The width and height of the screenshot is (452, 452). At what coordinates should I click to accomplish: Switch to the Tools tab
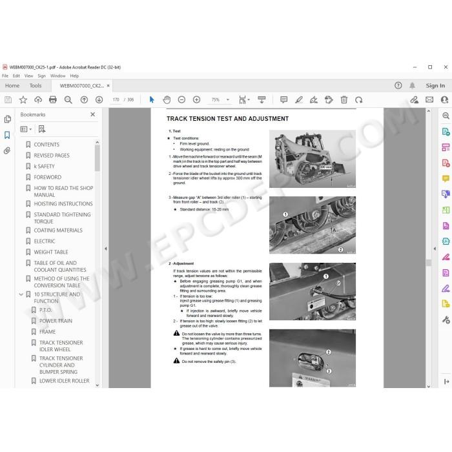point(36,86)
